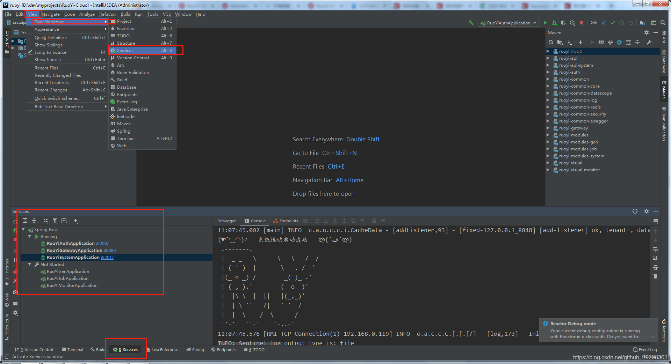Collapse Not Started services group

[x=30, y=264]
